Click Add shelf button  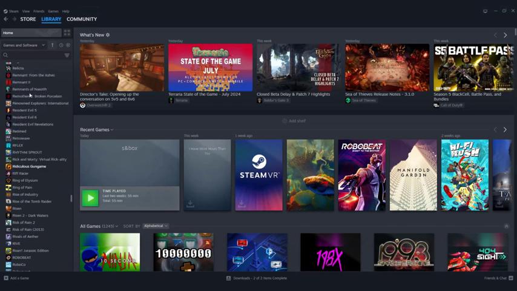(x=294, y=121)
